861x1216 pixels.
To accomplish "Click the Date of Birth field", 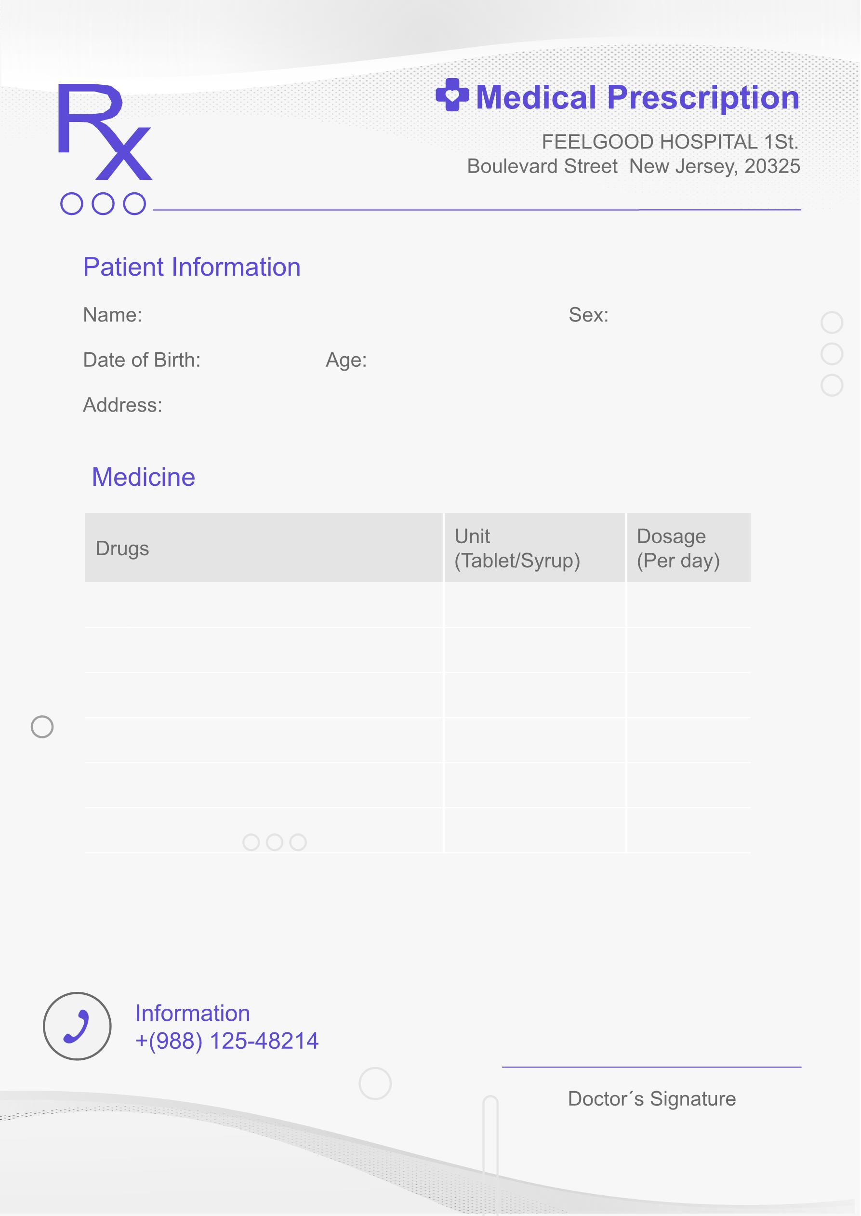I will click(142, 360).
